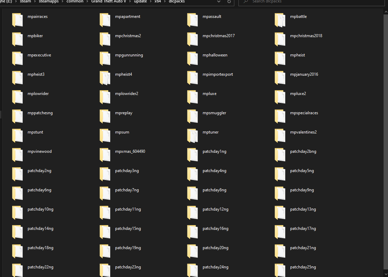Click the mptuner folder icon
The height and width of the screenshot is (277, 388).
(193, 136)
